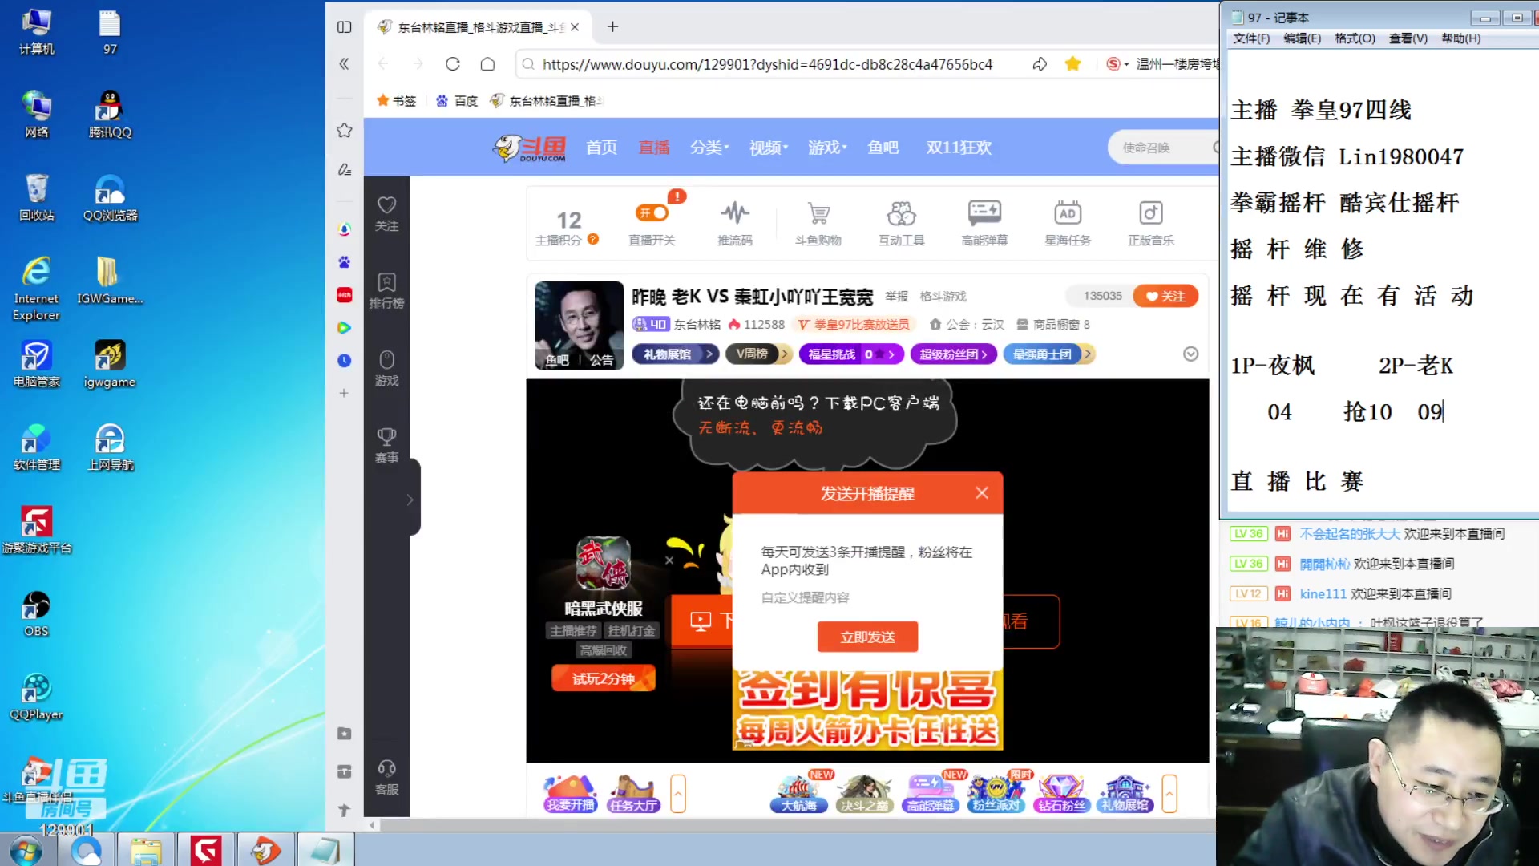Click the 直播 nav item
The image size is (1539, 866).
pos(654,148)
